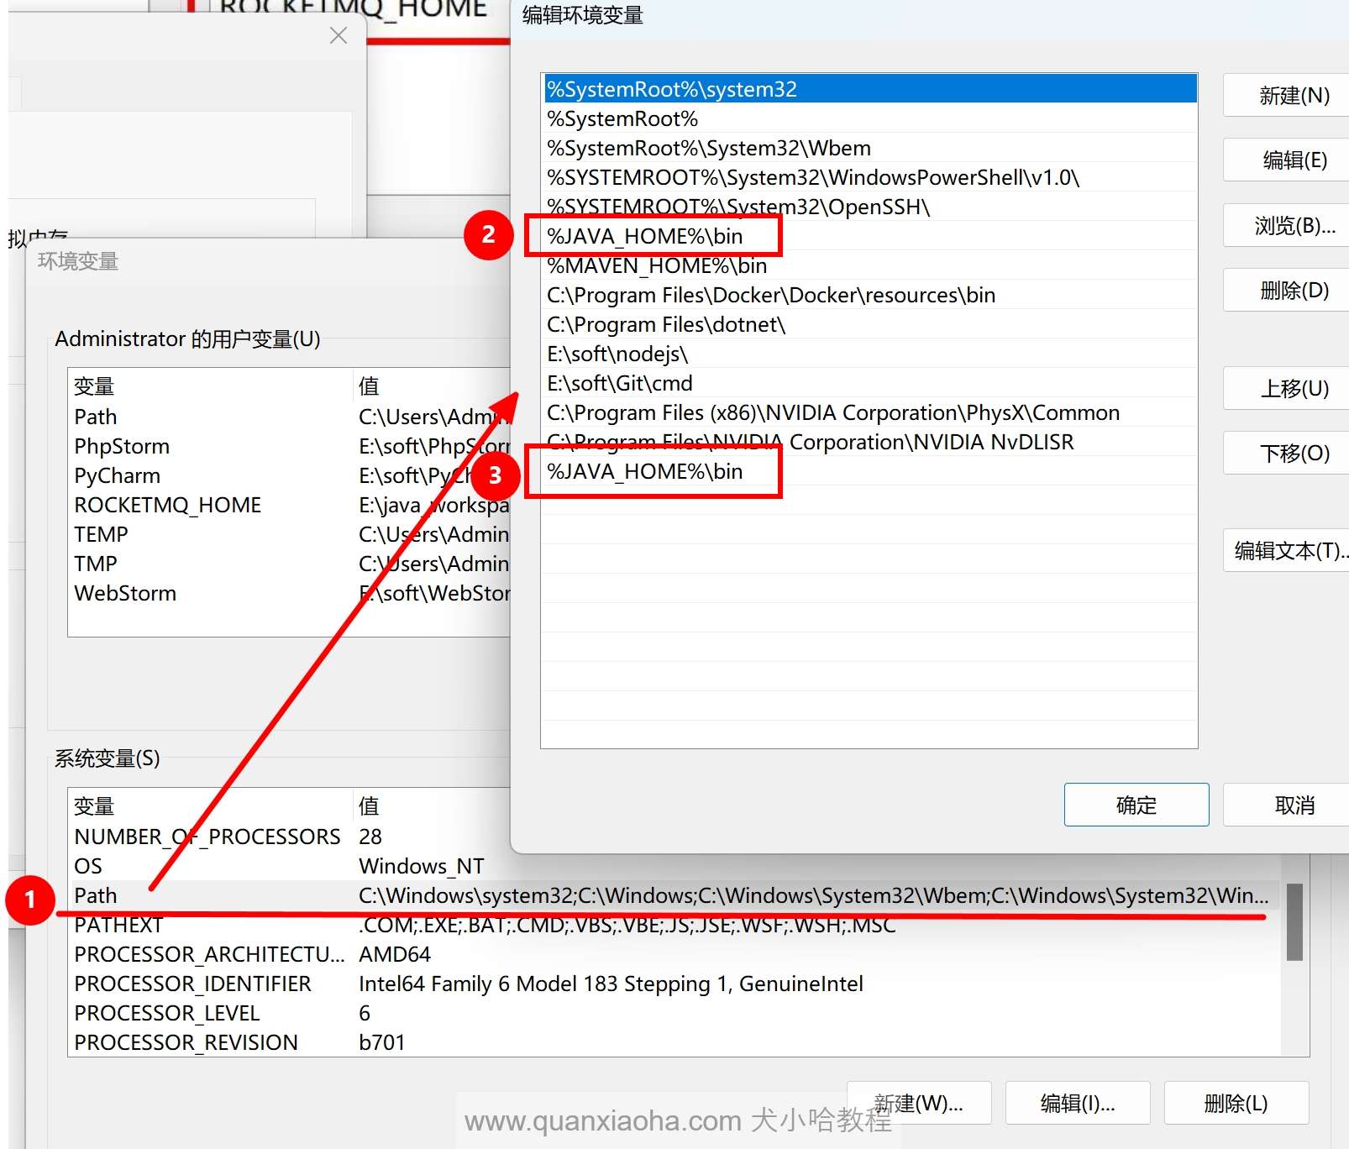Screen dimensions: 1349x1149
Task: Select the system Path variable row
Action: point(96,895)
